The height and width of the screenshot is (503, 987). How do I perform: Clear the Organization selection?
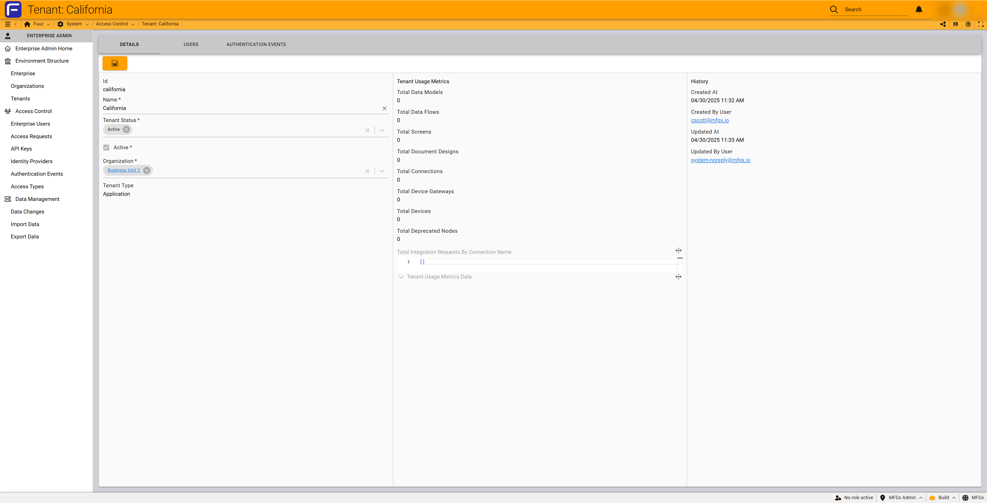coord(368,171)
